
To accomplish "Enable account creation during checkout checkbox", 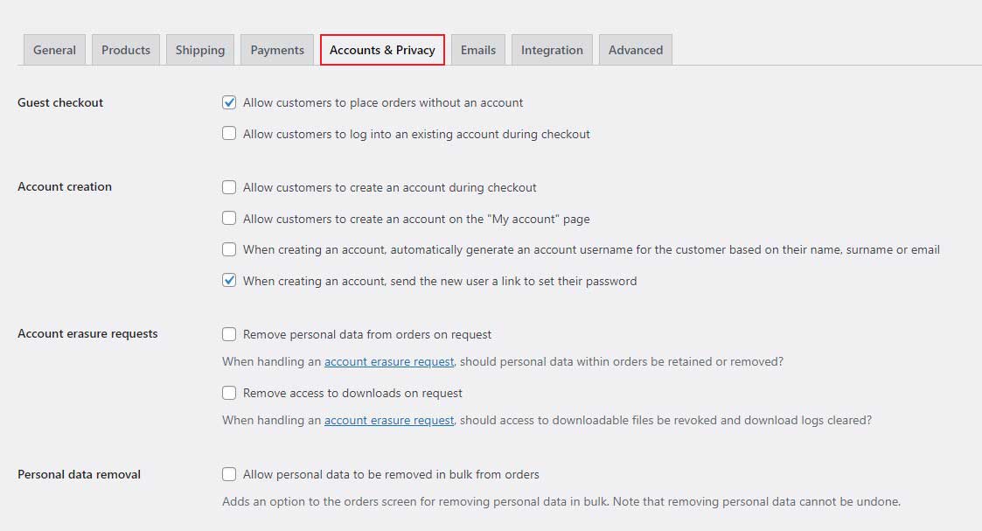I will click(229, 187).
